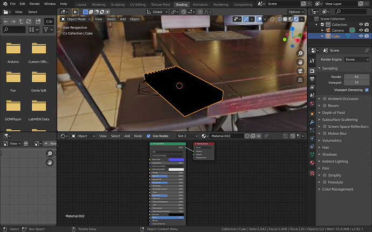Open the Options button in viewport header

296,12
